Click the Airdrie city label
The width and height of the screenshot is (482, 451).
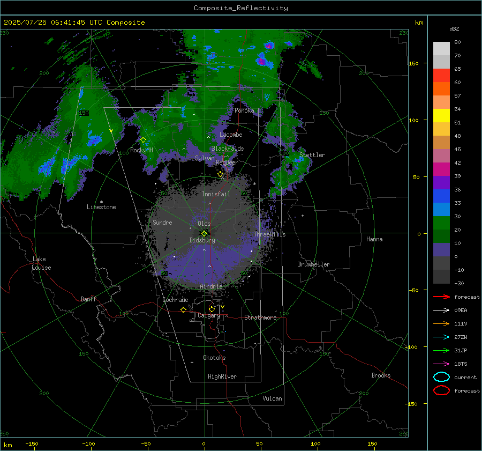tap(211, 286)
